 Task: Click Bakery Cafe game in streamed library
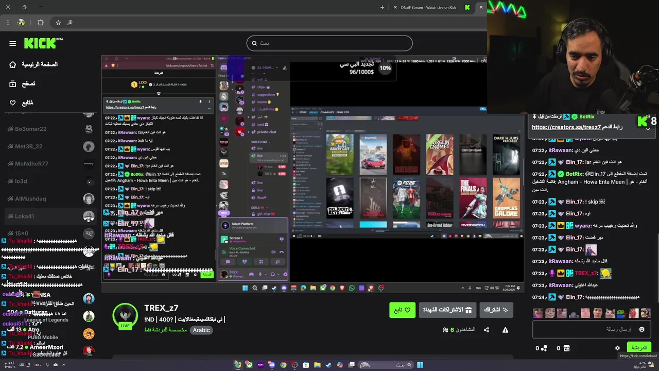pyautogui.click(x=340, y=155)
